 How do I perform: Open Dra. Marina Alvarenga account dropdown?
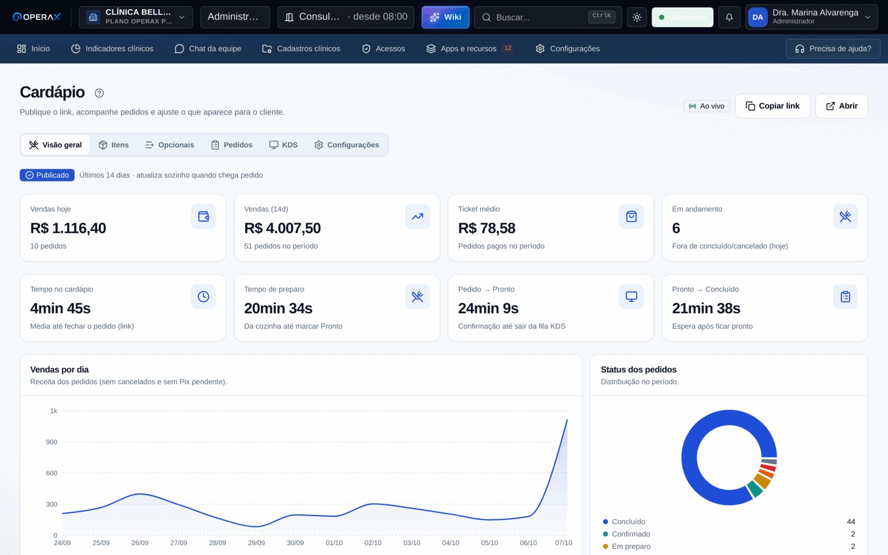[811, 17]
